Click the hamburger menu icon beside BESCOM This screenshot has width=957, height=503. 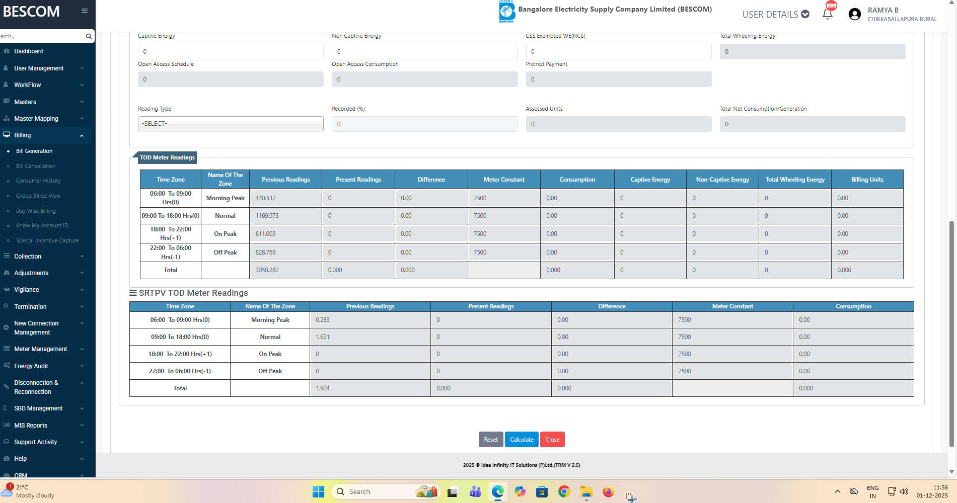coord(85,11)
